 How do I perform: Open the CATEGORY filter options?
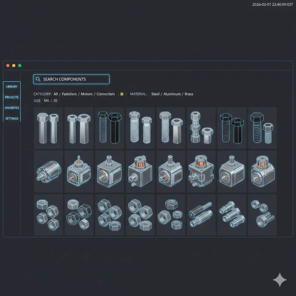pyautogui.click(x=42, y=94)
